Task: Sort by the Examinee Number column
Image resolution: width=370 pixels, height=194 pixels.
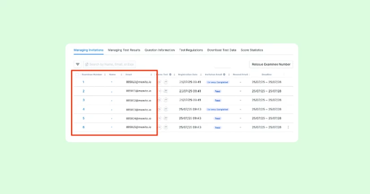Action: click(105, 74)
